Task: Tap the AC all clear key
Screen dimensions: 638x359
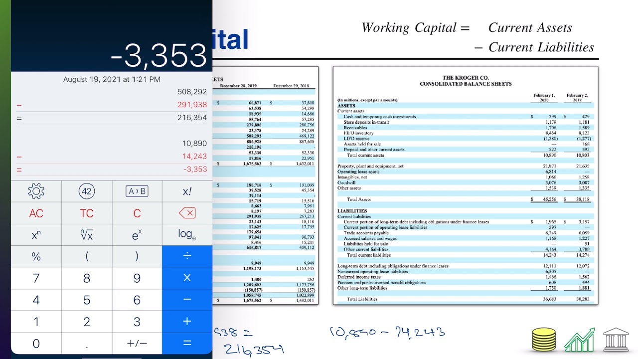Action: [36, 213]
